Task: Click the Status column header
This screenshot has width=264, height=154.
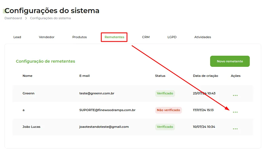Action: pyautogui.click(x=160, y=76)
